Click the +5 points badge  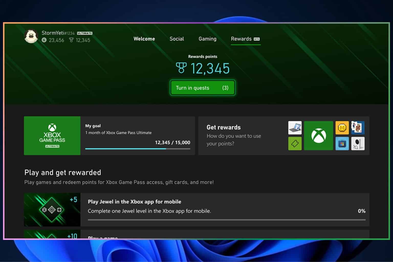point(73,200)
